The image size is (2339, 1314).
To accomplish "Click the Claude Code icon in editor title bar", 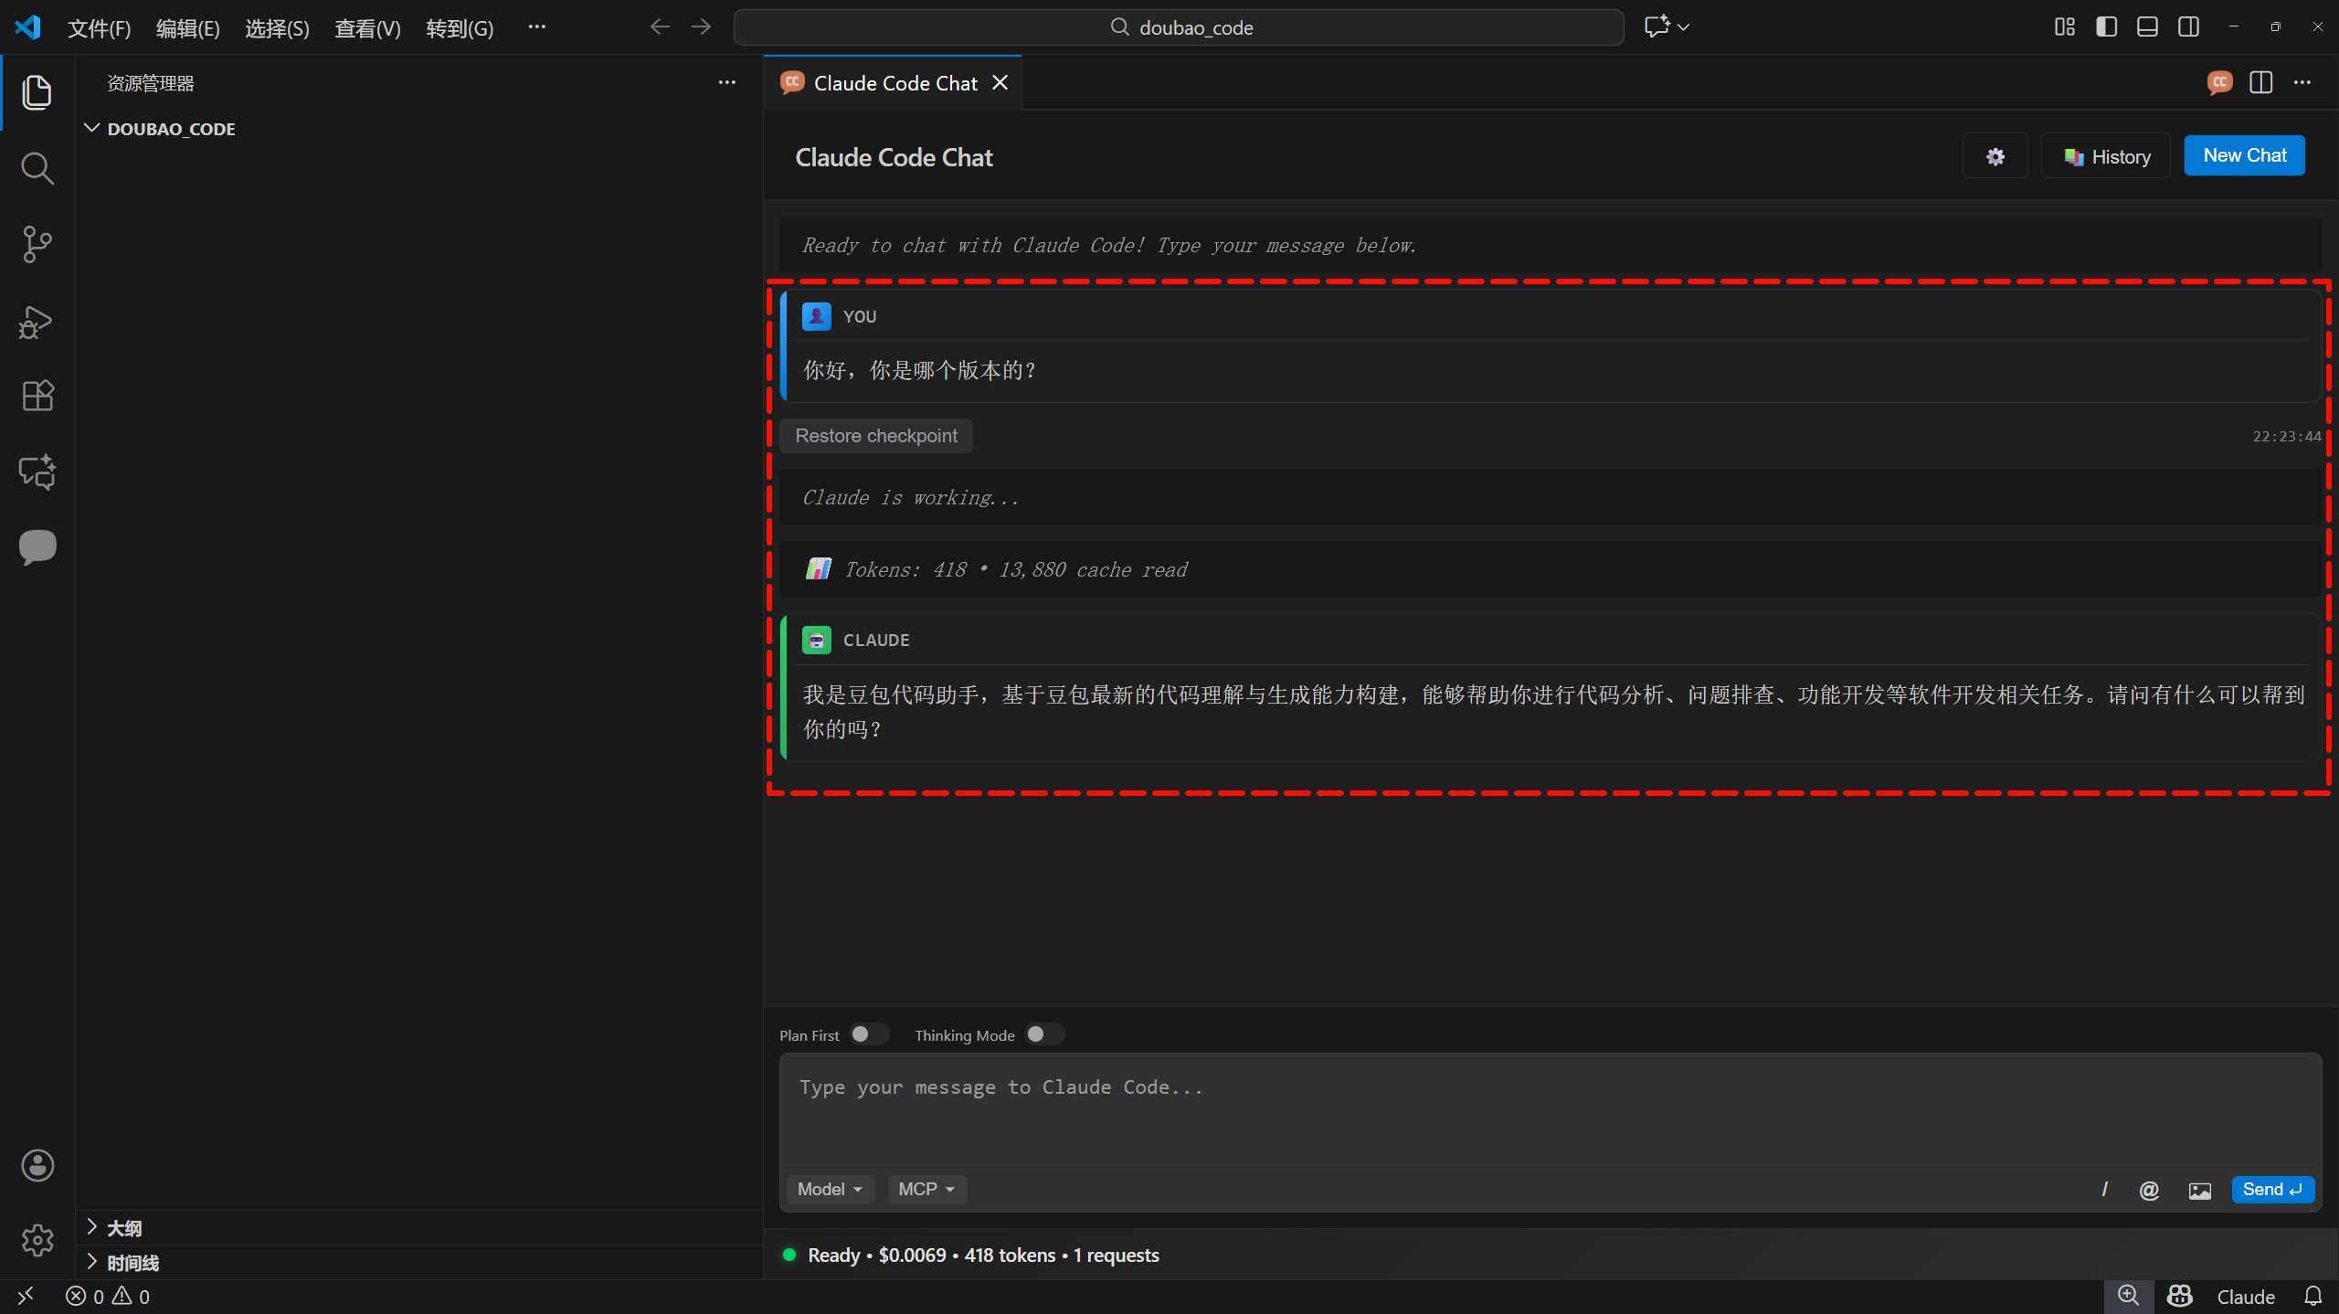I will (x=2219, y=82).
